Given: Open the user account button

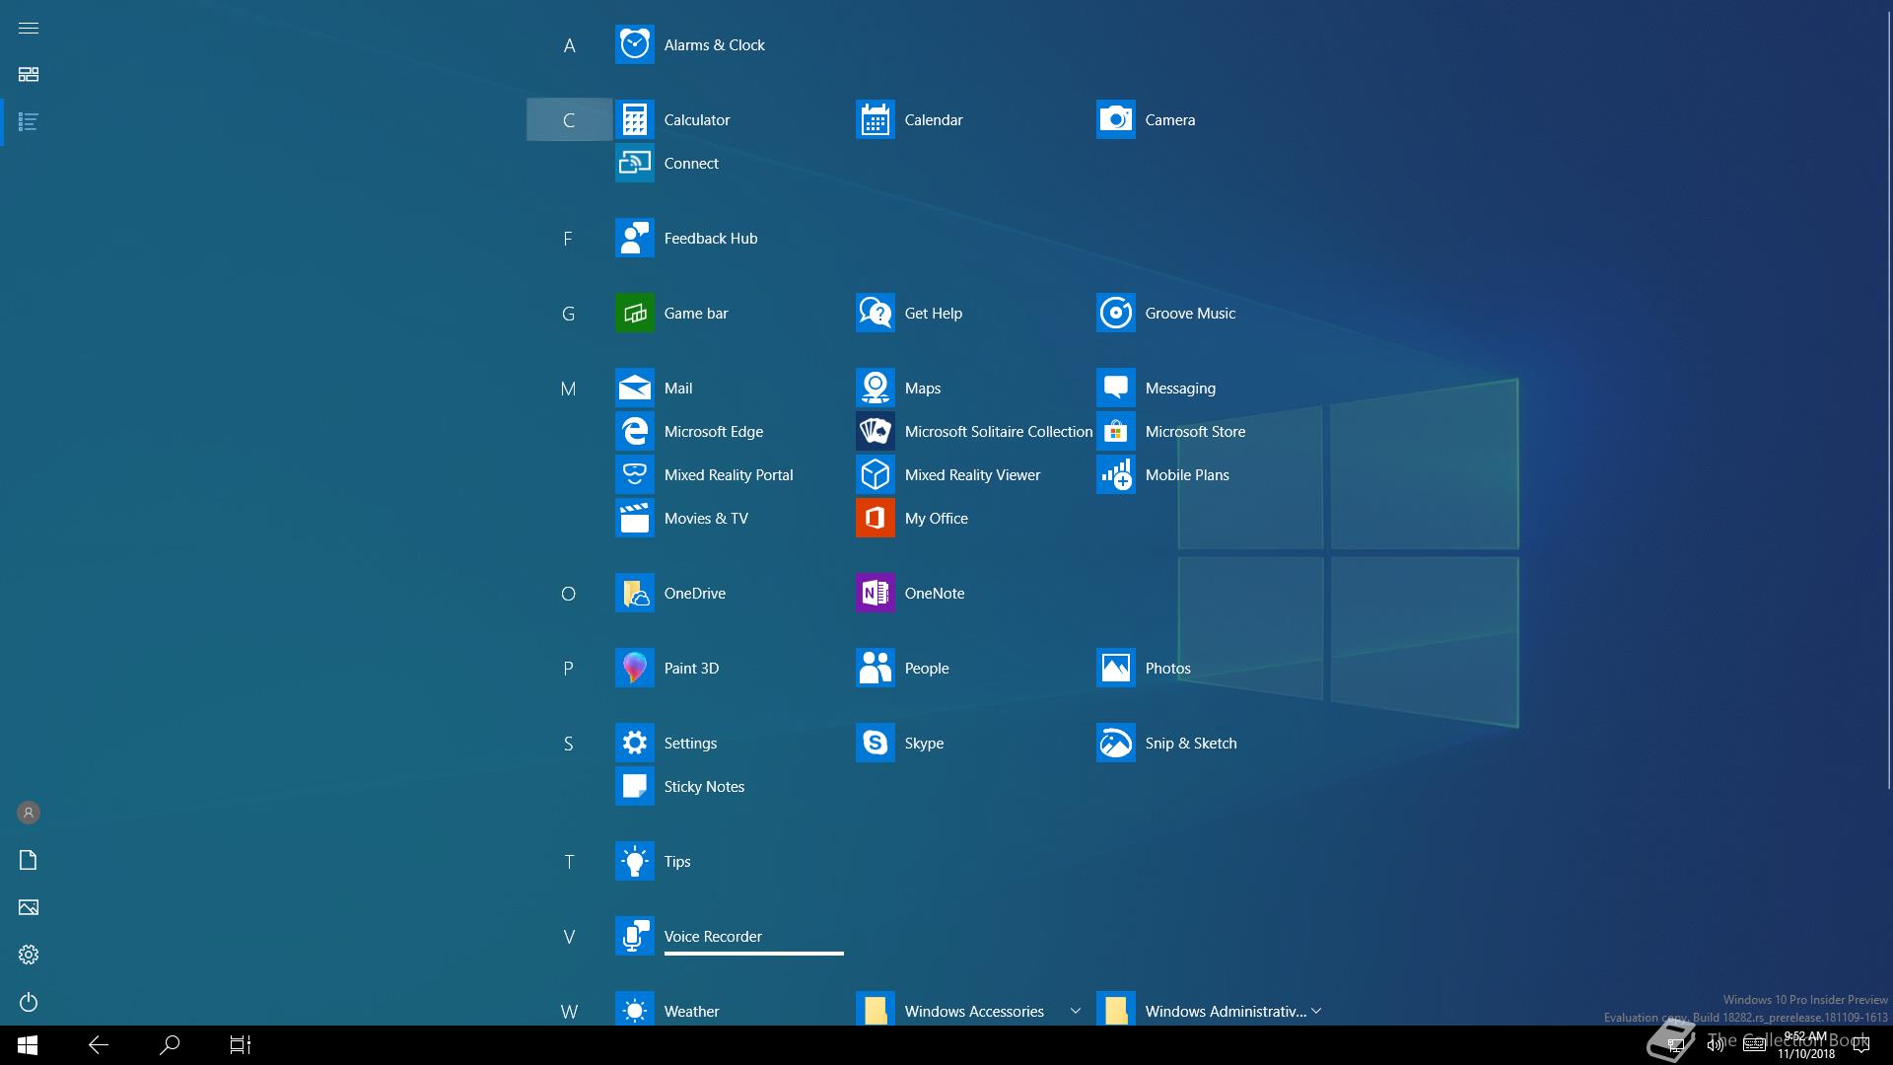Looking at the screenshot, I should [x=29, y=813].
